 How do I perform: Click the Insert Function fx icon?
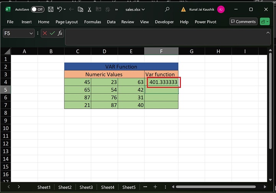pyautogui.click(x=60, y=33)
